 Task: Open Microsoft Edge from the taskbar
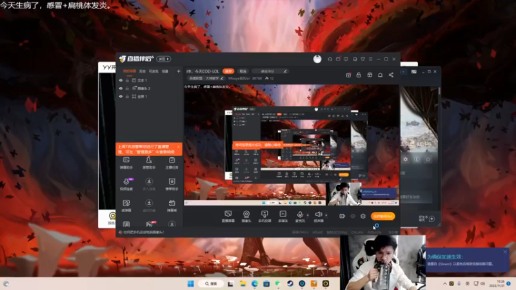[x=255, y=284]
